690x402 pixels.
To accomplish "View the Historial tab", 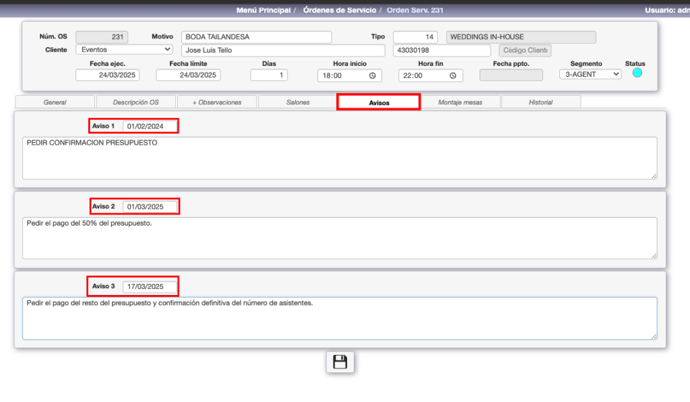I will [540, 102].
